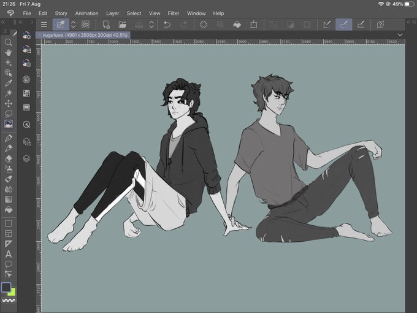The height and width of the screenshot is (313, 417).
Task: Select the Eraser tool
Action: (9, 158)
